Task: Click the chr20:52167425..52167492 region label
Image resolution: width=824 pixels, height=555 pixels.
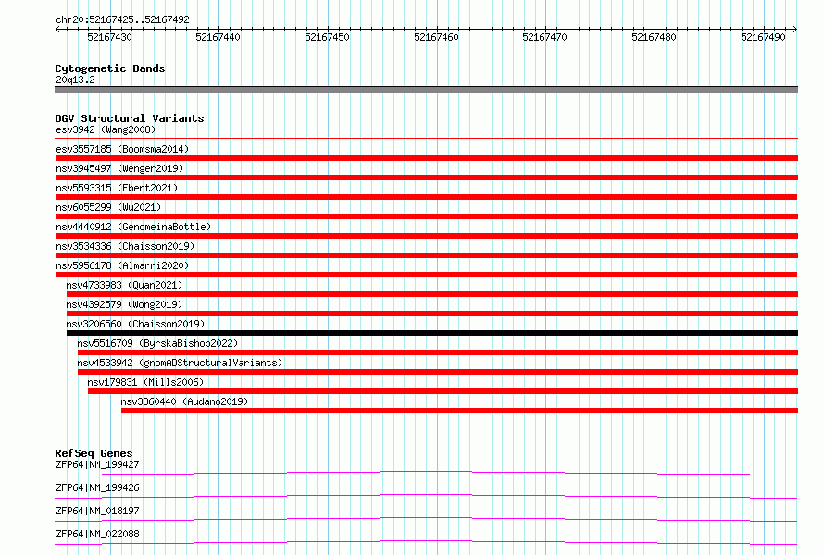Action: [x=122, y=19]
